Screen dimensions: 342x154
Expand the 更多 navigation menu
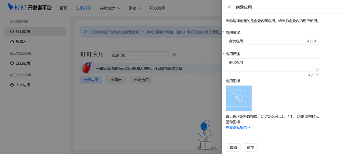point(135,8)
